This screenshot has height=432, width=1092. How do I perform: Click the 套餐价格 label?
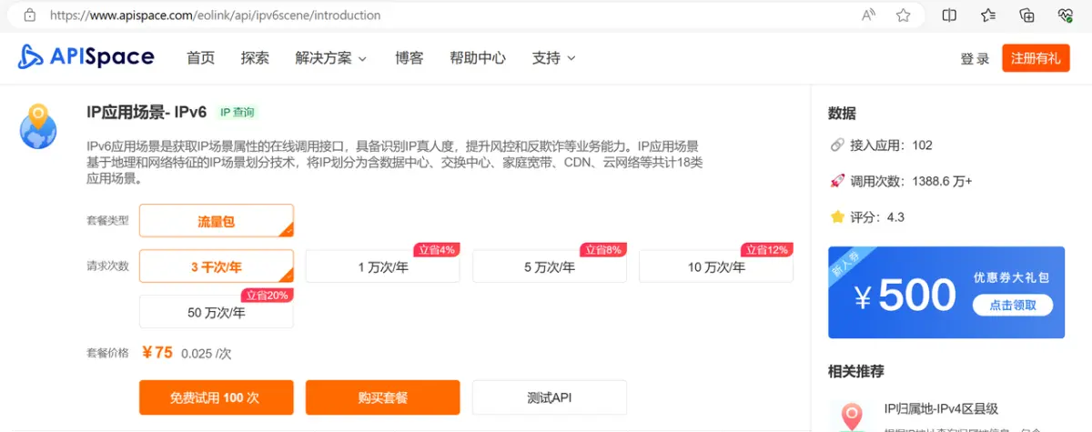click(107, 353)
